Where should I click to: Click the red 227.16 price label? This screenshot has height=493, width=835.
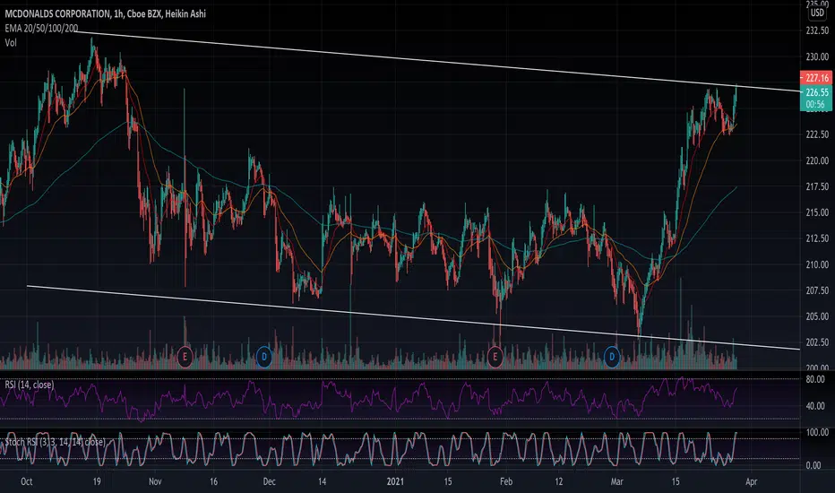816,78
